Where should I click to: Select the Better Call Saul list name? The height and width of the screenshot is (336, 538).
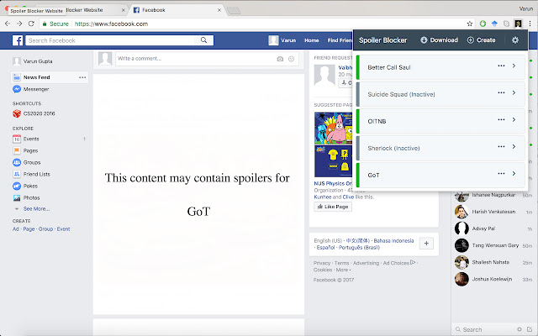(389, 67)
